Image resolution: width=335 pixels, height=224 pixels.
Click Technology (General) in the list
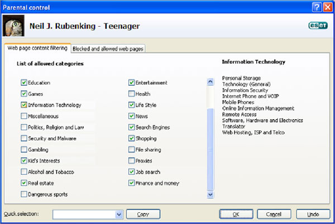pyautogui.click(x=246, y=84)
